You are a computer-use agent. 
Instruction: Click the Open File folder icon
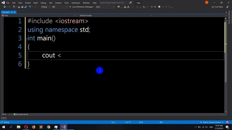pos(19,7)
